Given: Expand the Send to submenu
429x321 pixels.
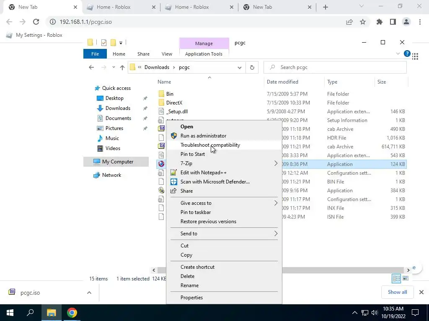Looking at the screenshot, I should 276,233.
